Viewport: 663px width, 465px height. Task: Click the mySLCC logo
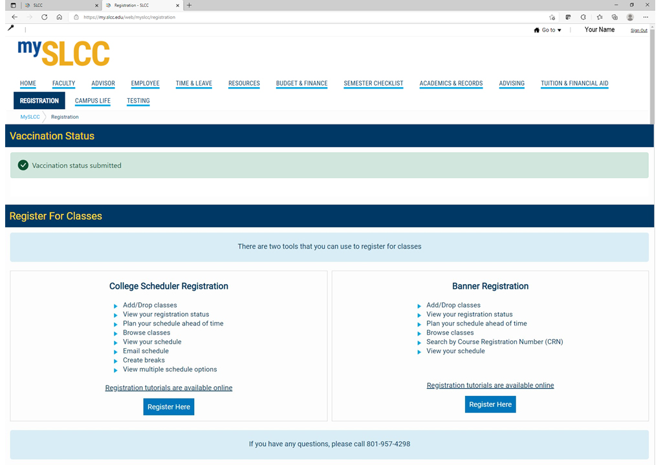(63, 53)
